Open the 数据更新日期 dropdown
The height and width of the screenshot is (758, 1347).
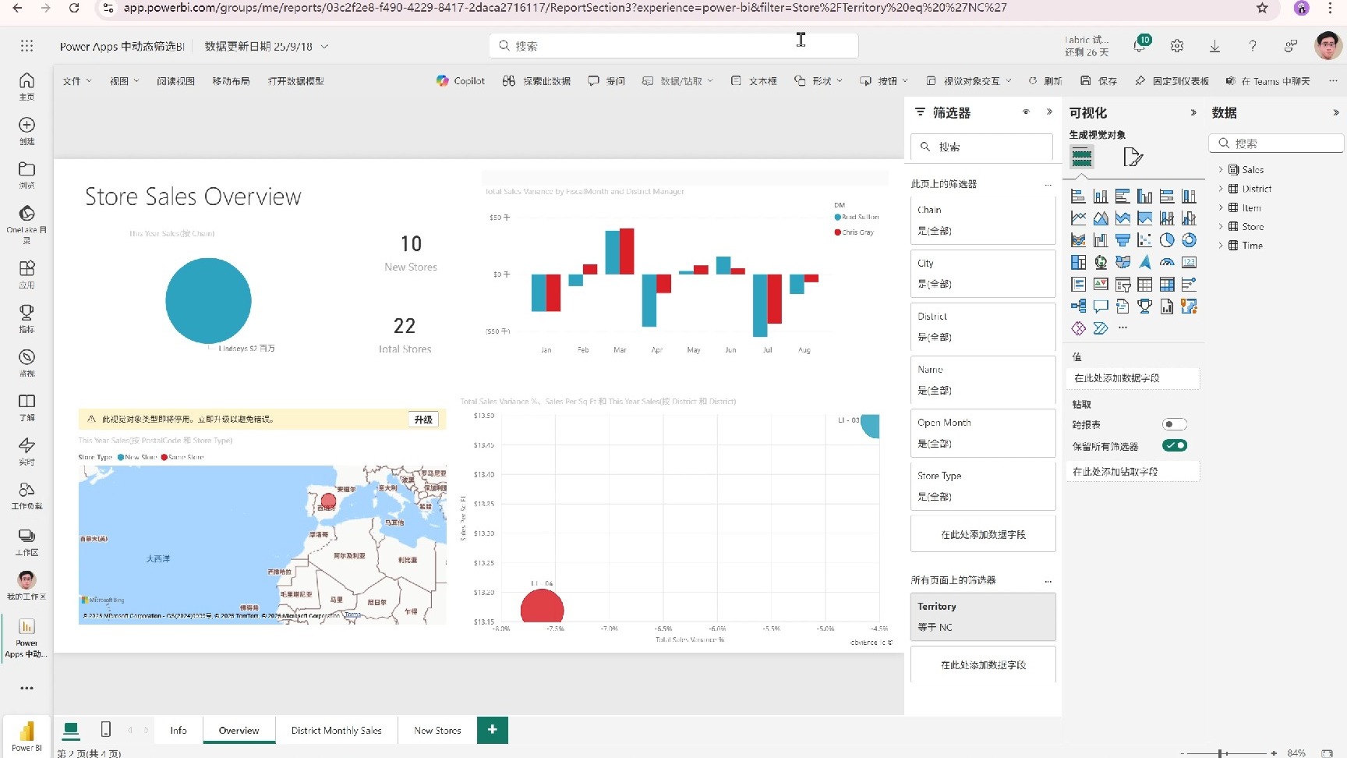pyautogui.click(x=326, y=46)
